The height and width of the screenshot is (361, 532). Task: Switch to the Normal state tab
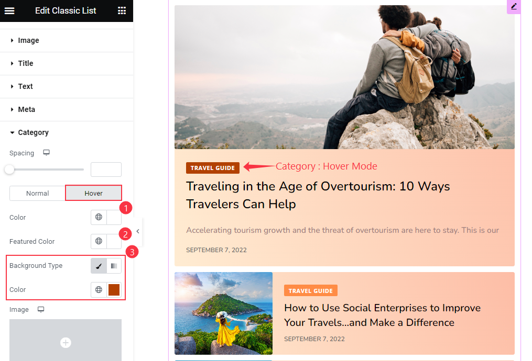(37, 194)
